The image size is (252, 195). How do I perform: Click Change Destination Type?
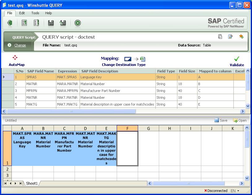pyautogui.click(x=124, y=65)
